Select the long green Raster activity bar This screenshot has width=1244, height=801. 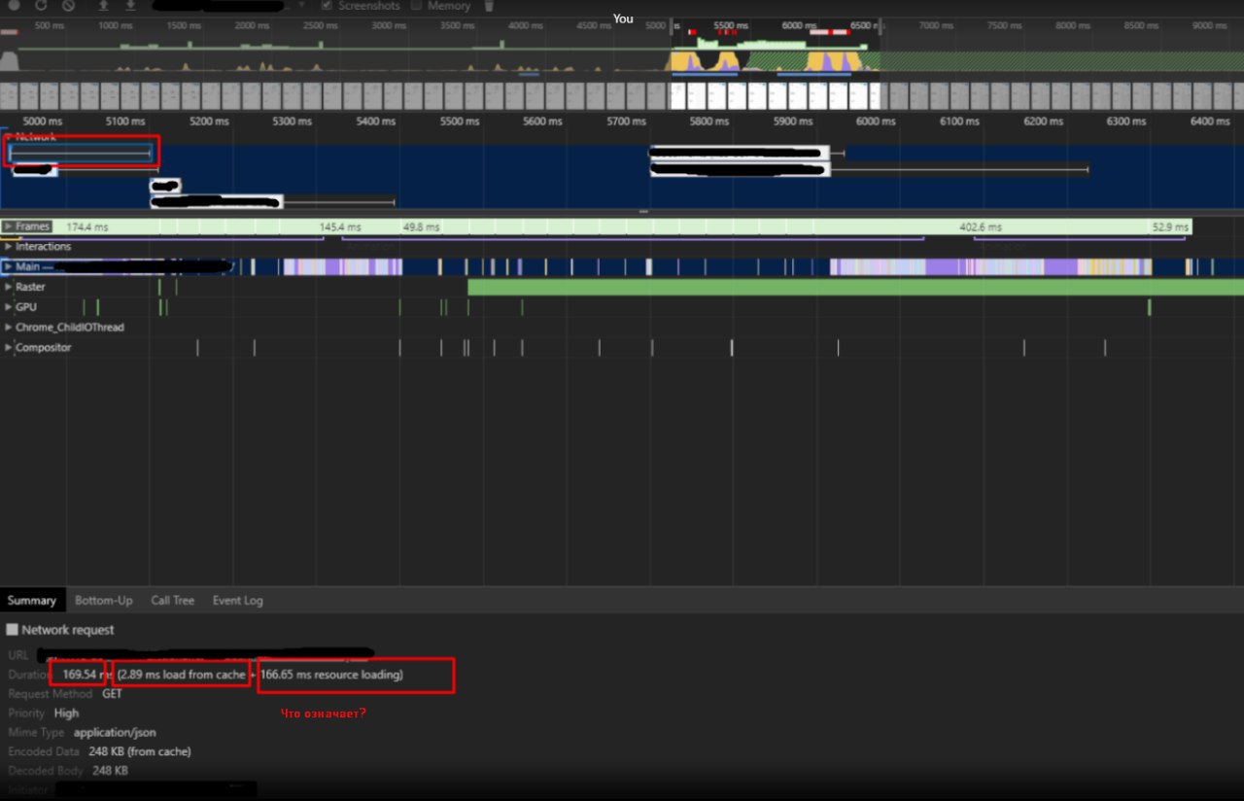click(855, 287)
